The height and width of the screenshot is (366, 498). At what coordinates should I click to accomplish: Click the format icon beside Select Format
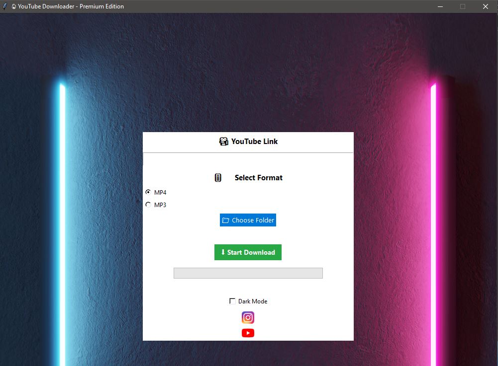pos(218,178)
